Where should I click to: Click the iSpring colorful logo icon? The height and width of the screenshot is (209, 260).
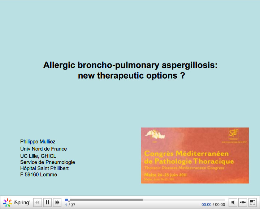pos(8,202)
